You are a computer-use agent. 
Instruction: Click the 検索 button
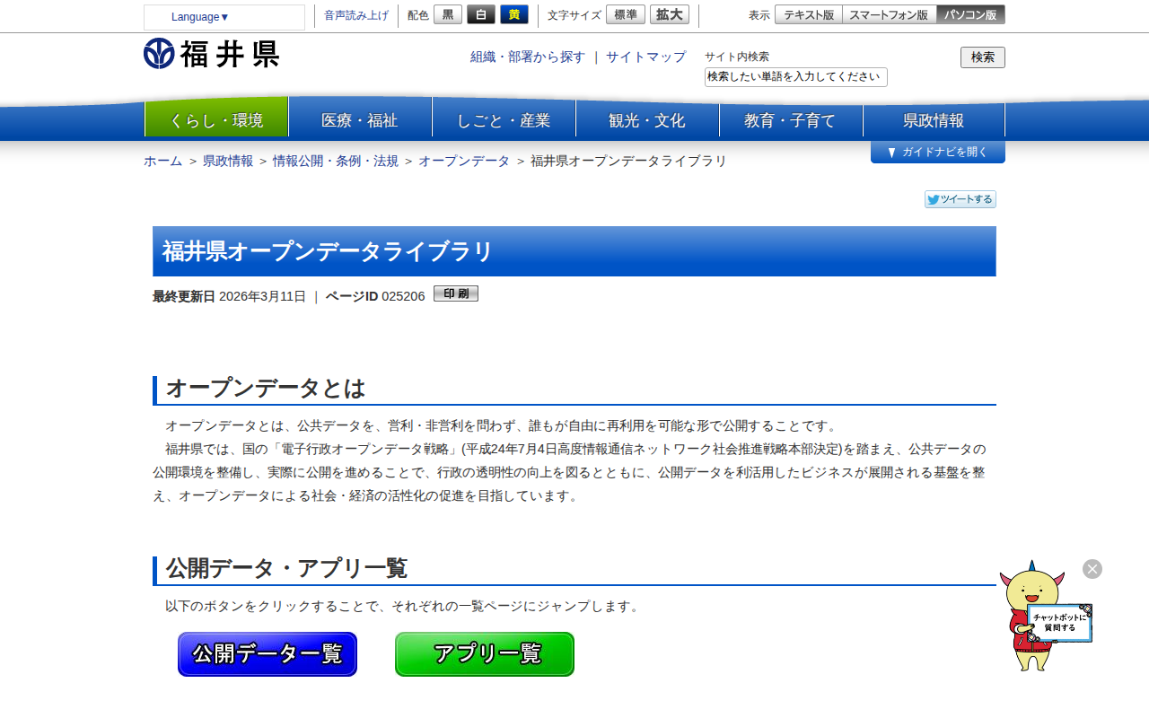pyautogui.click(x=983, y=57)
